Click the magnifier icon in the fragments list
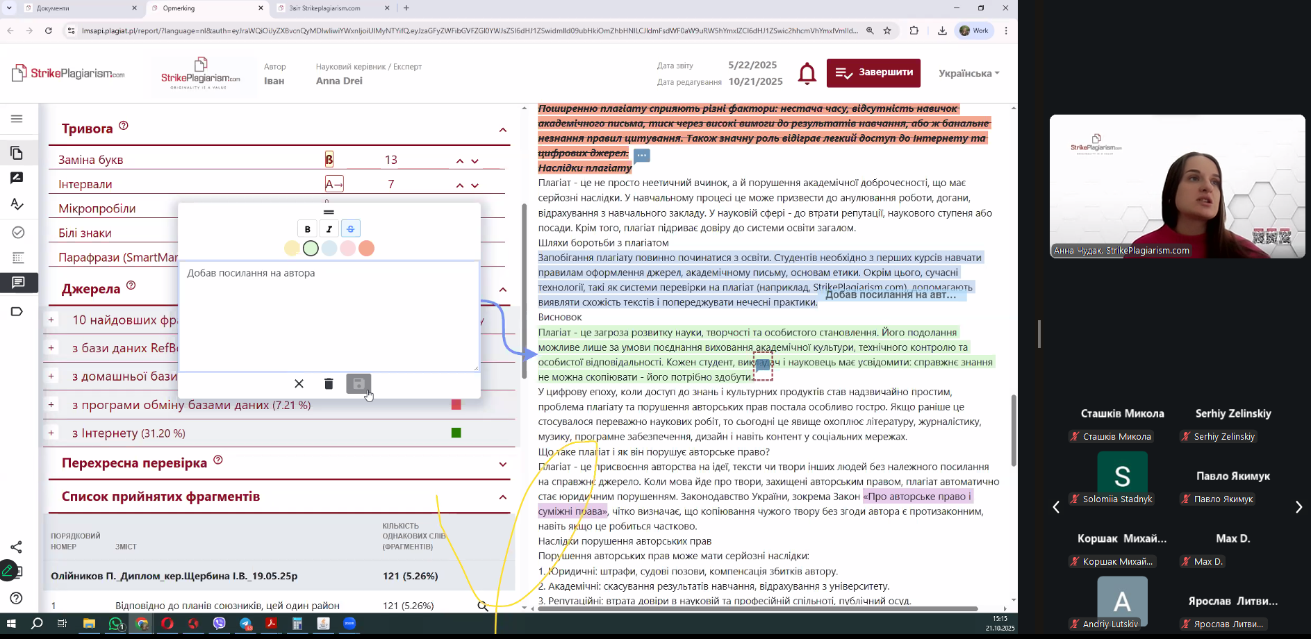This screenshot has width=1311, height=639. pyautogui.click(x=483, y=606)
